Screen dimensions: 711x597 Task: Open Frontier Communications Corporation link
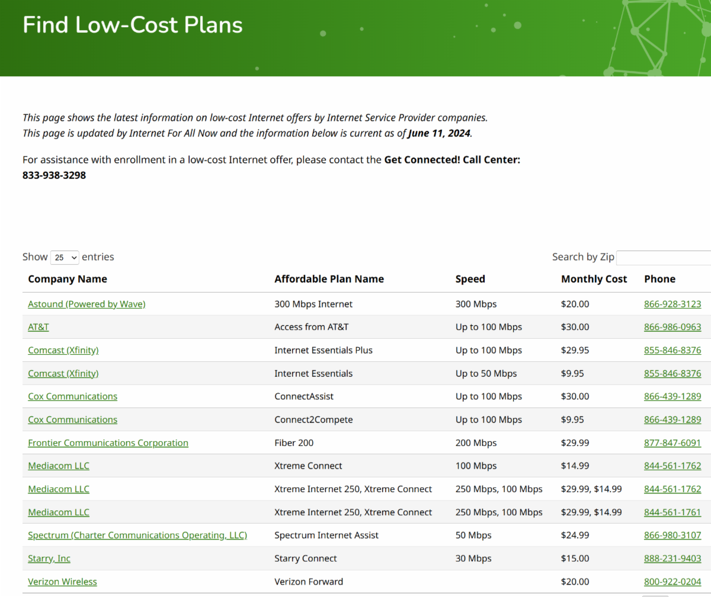(108, 443)
